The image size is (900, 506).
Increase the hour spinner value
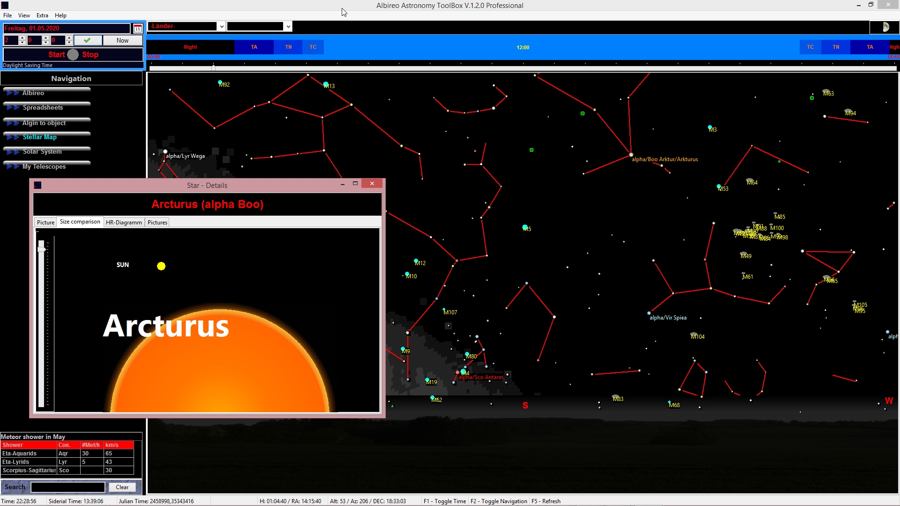pos(22,38)
